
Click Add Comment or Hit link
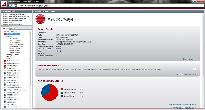186,74
